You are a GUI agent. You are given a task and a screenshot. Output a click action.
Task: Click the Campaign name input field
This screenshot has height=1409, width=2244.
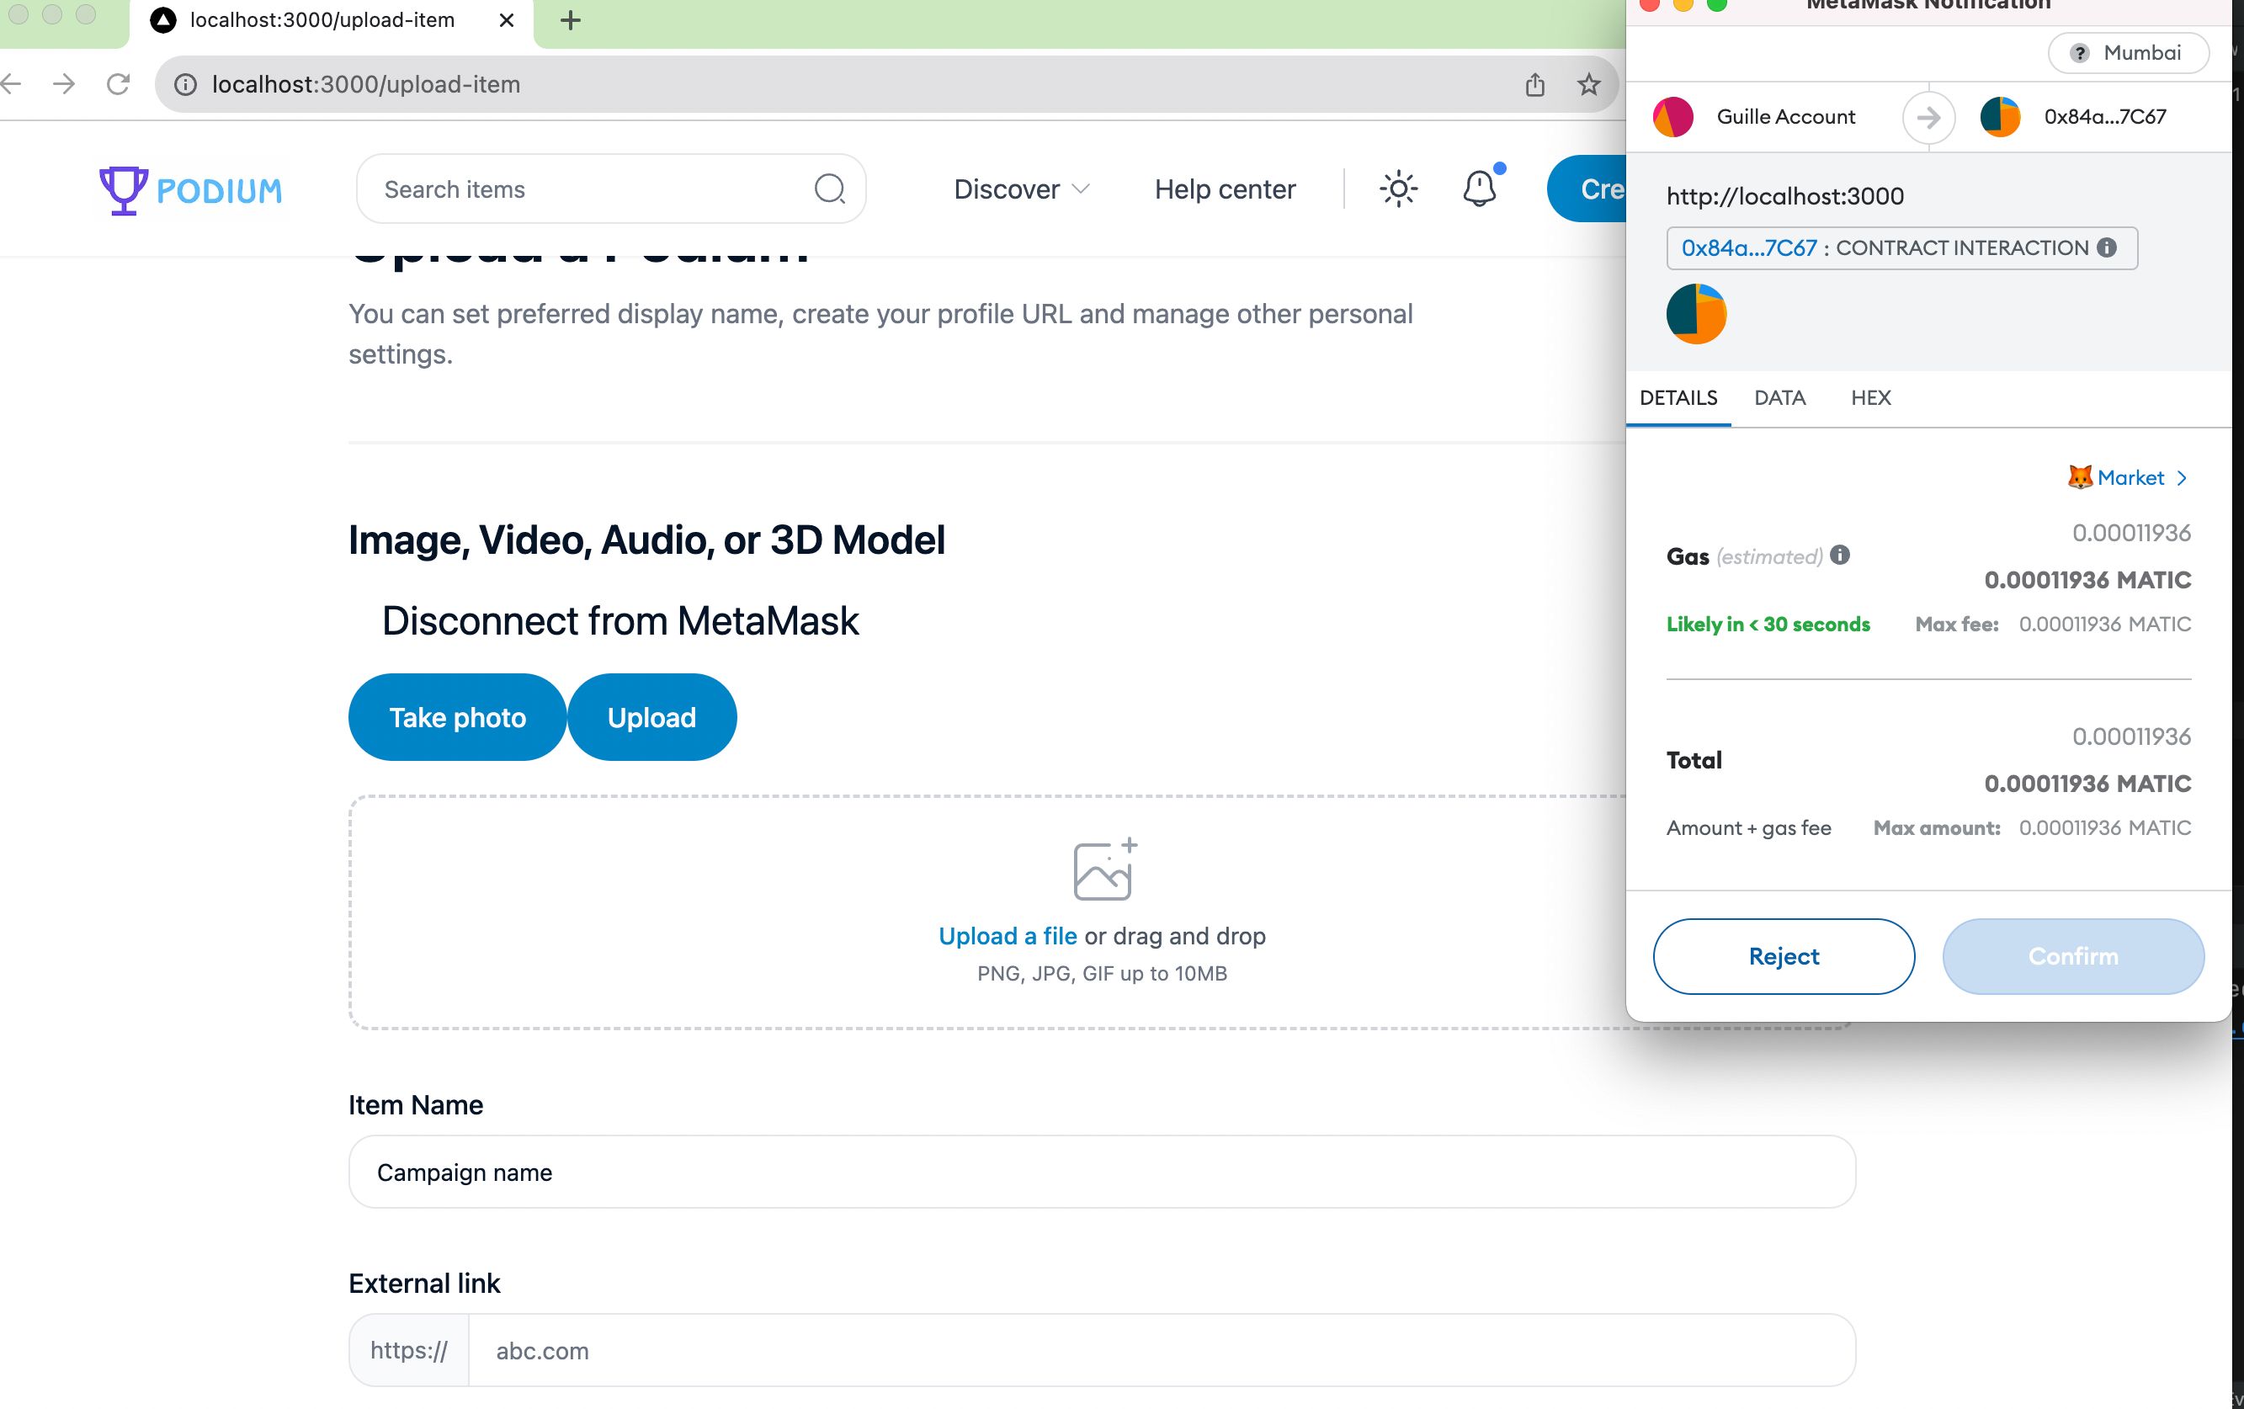tap(1103, 1172)
